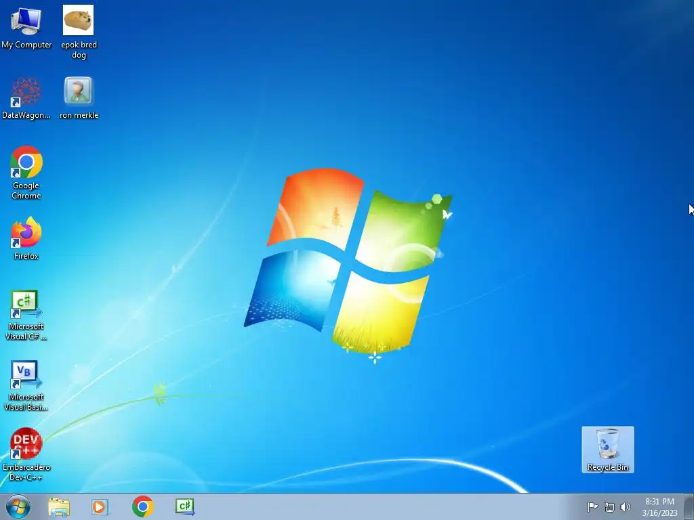The image size is (694, 520).
Task: Select the Microsoft Visual Basic shortcut
Action: 26,385
